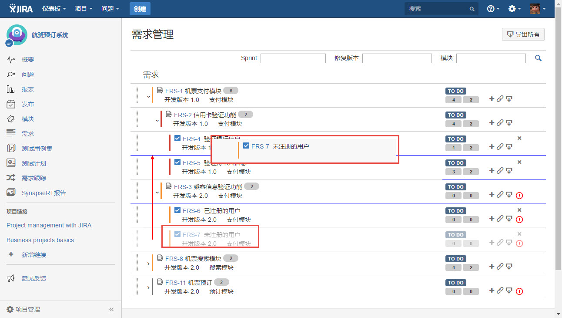Screen dimensions: 562x318
Task: Open 测试用例集 in the sidebar
Action: (x=37, y=149)
